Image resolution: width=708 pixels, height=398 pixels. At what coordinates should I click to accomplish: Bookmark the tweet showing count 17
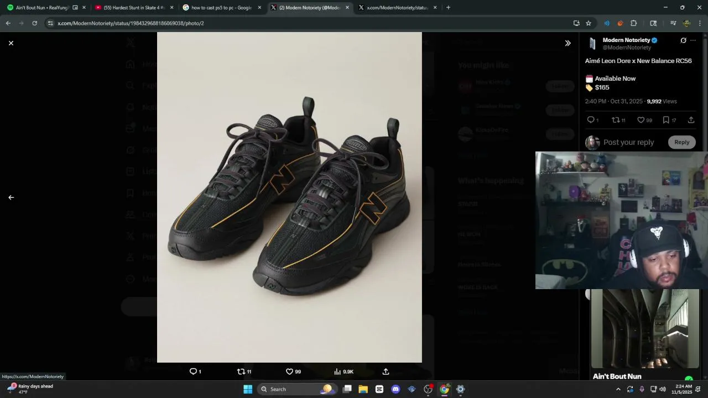coord(666,120)
